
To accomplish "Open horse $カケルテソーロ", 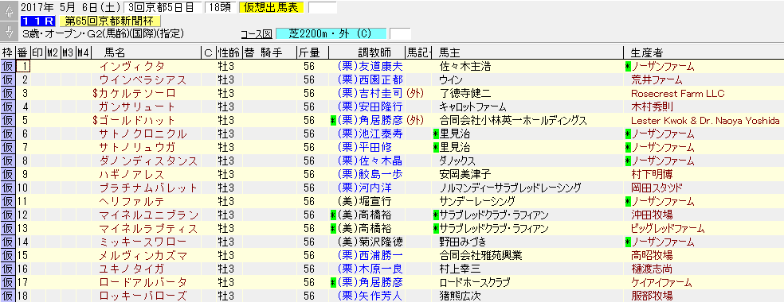I will pos(134,93).
